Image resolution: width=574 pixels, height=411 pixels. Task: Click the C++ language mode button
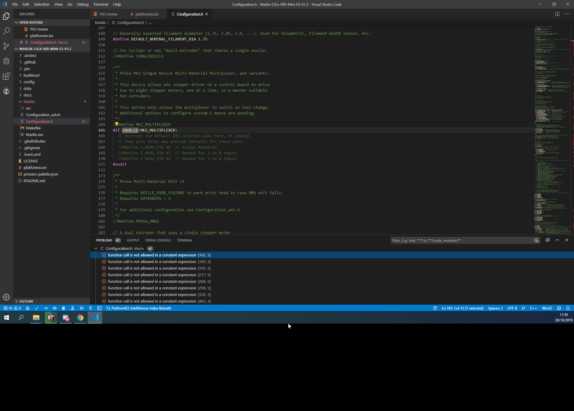pyautogui.click(x=533, y=308)
